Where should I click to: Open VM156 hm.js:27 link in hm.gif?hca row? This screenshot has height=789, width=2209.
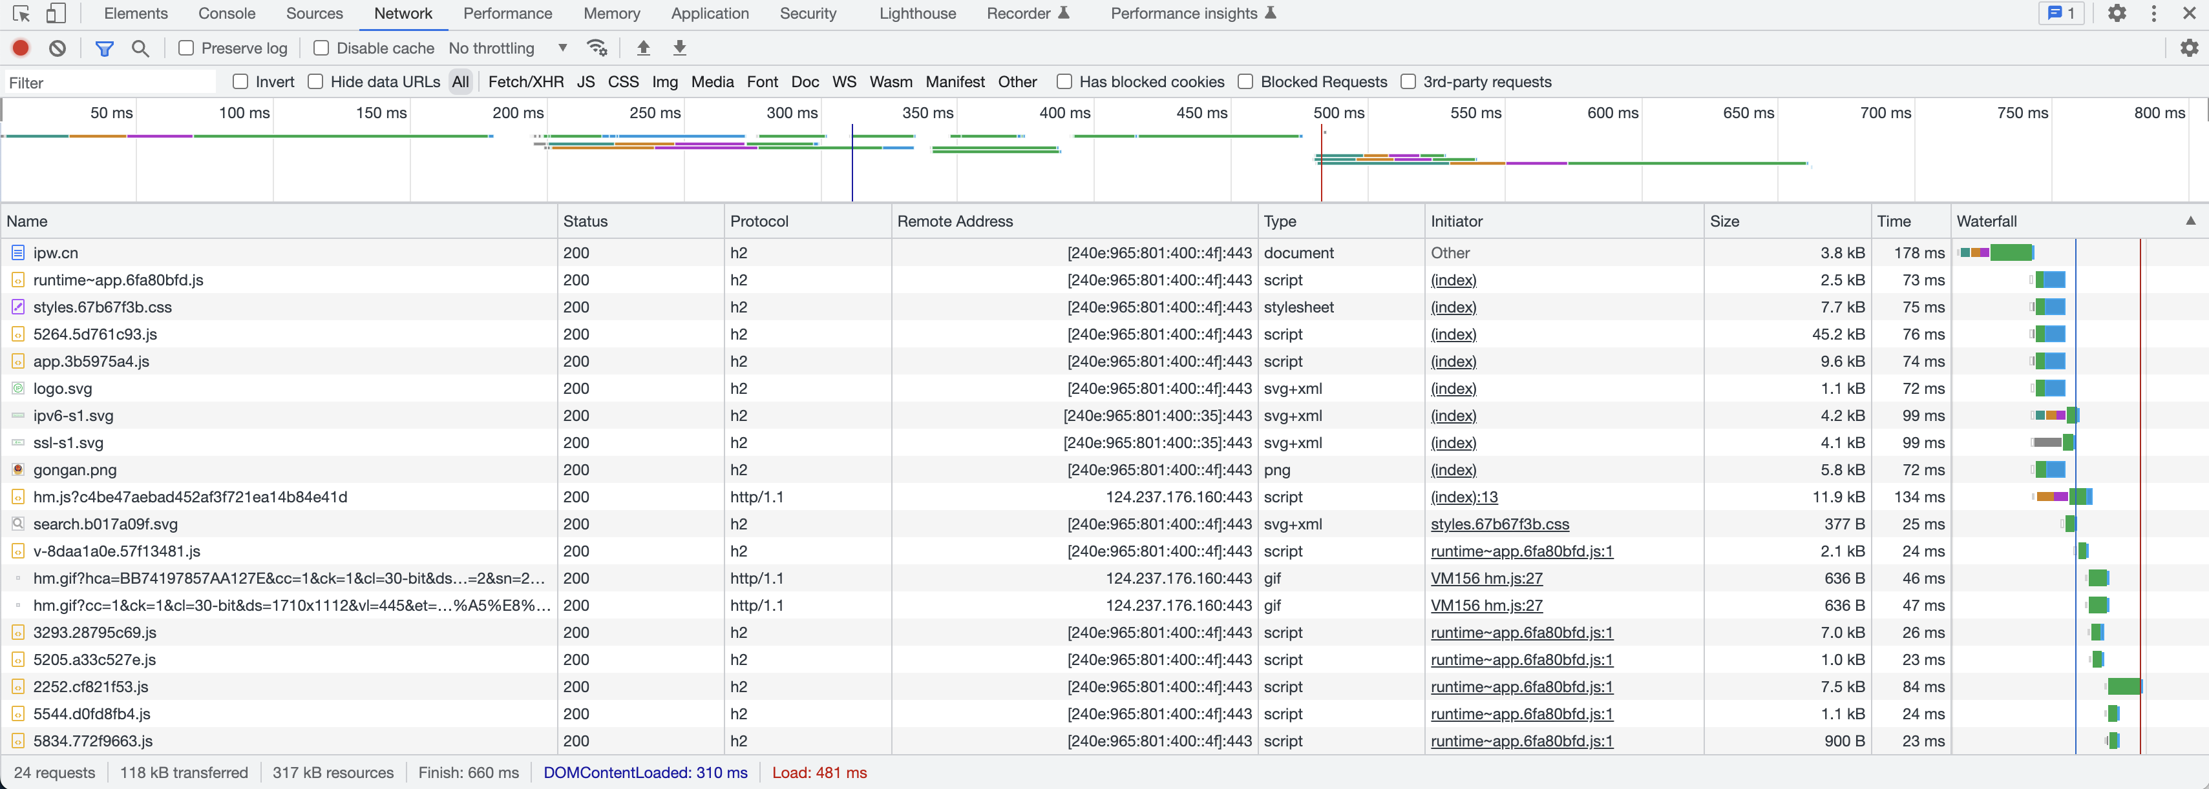tap(1486, 579)
